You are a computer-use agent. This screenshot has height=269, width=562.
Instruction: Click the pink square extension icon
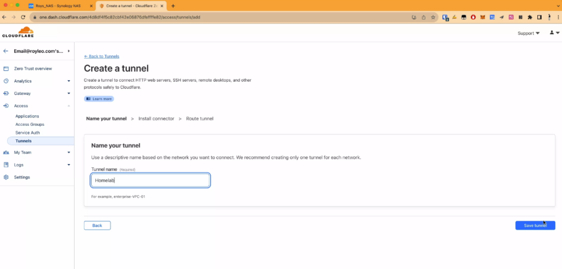(511, 17)
